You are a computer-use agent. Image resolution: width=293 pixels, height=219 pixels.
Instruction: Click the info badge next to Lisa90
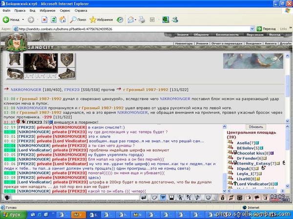click(258, 179)
